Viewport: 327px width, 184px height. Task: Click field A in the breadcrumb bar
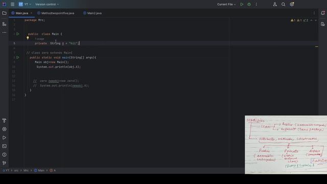pos(53,170)
